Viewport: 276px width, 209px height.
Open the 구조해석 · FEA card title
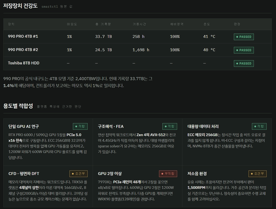[x=111, y=127]
